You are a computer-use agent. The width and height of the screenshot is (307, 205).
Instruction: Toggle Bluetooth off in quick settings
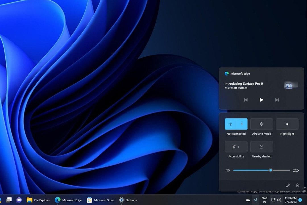tap(231, 124)
